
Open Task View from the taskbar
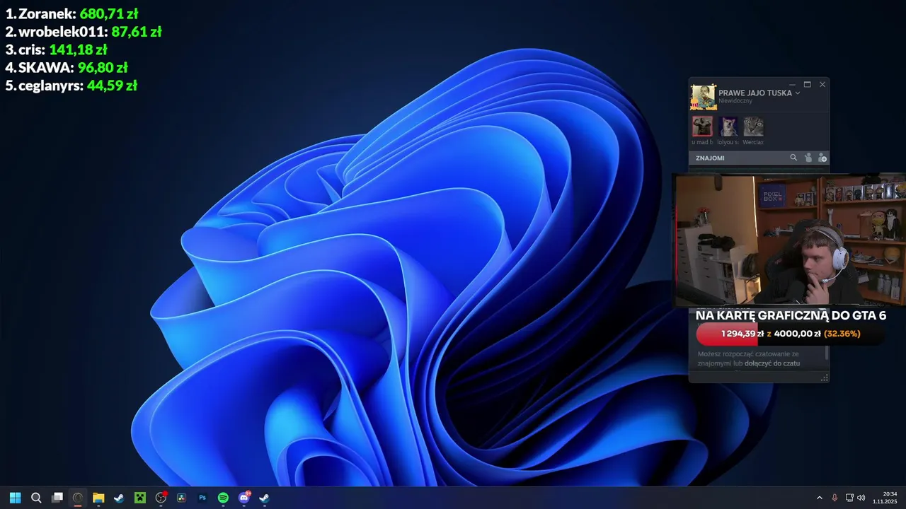[x=57, y=498]
